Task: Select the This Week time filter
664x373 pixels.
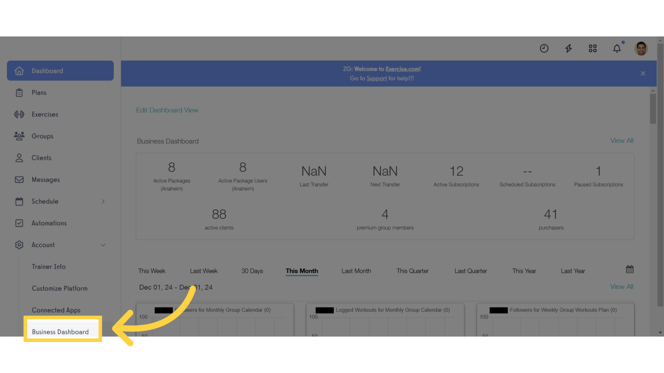Action: 152,270
